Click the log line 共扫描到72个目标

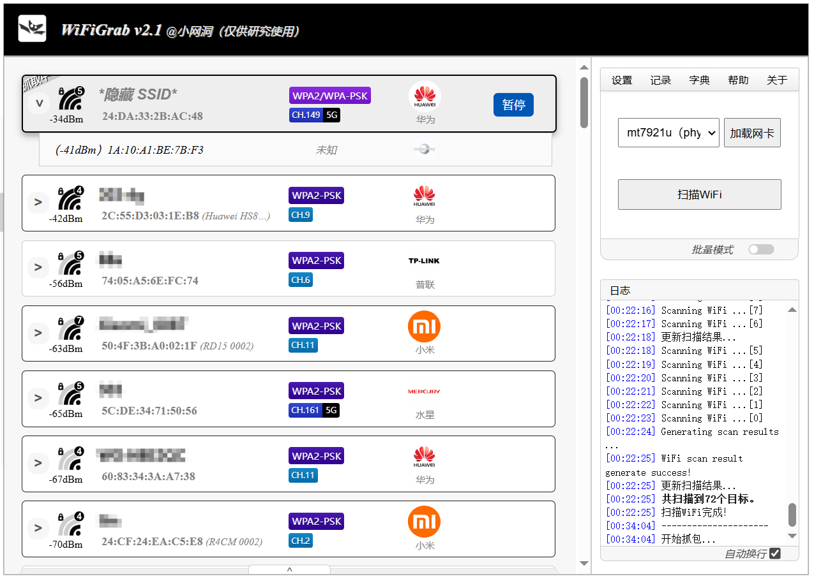click(x=709, y=499)
